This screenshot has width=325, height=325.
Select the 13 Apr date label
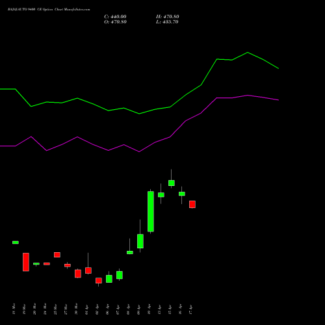(x=159, y=309)
